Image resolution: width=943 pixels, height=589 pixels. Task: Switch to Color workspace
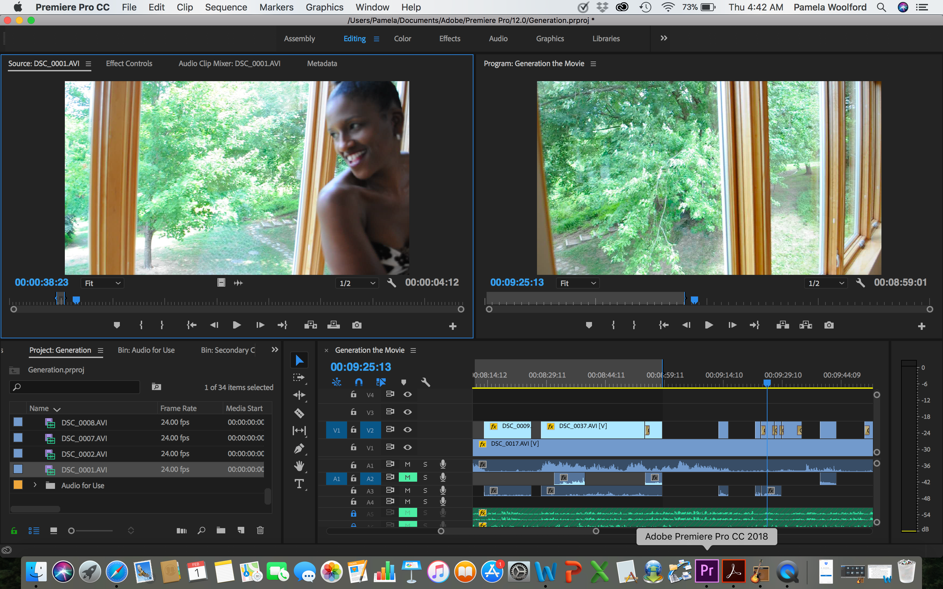[x=402, y=39]
